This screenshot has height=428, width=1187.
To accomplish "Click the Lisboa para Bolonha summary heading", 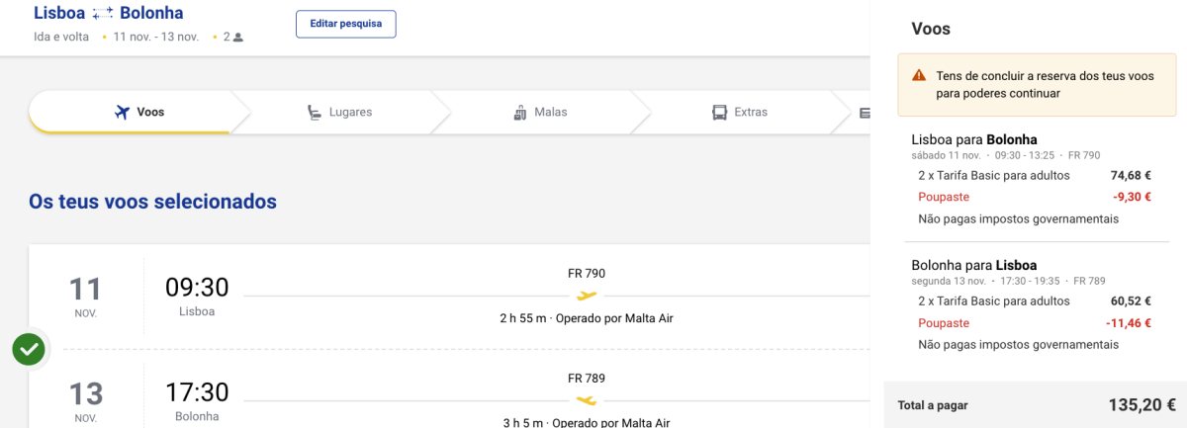I will (973, 139).
